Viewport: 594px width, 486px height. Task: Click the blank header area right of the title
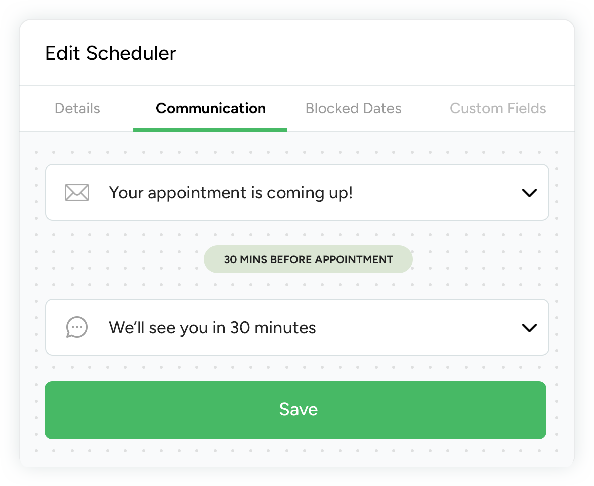376,53
